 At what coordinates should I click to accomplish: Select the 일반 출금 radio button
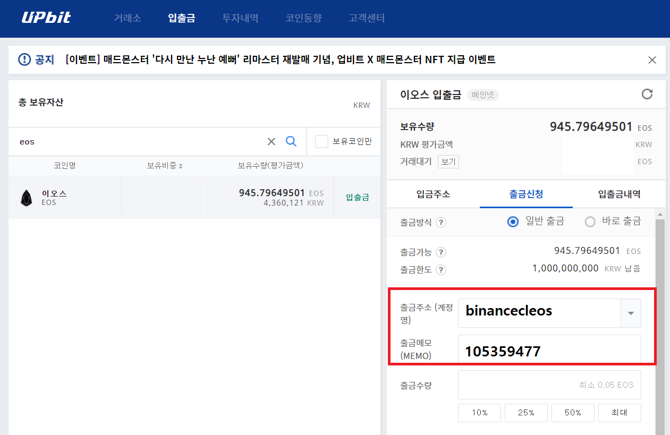click(513, 222)
